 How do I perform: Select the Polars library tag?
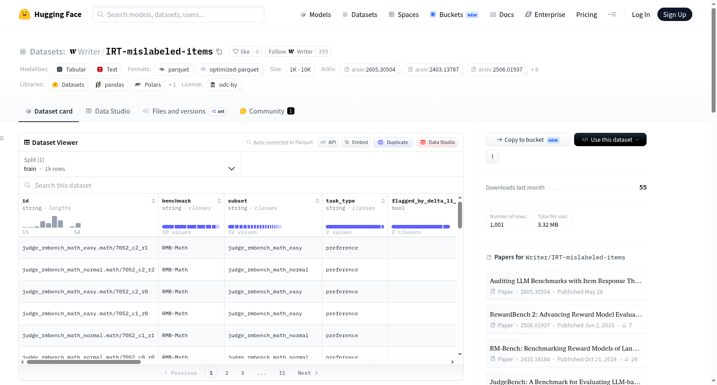coord(148,85)
